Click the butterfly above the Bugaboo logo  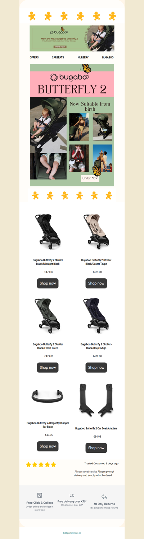(86, 68)
